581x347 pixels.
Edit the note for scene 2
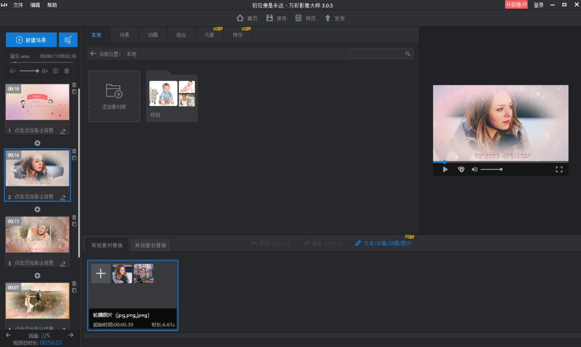(x=63, y=197)
